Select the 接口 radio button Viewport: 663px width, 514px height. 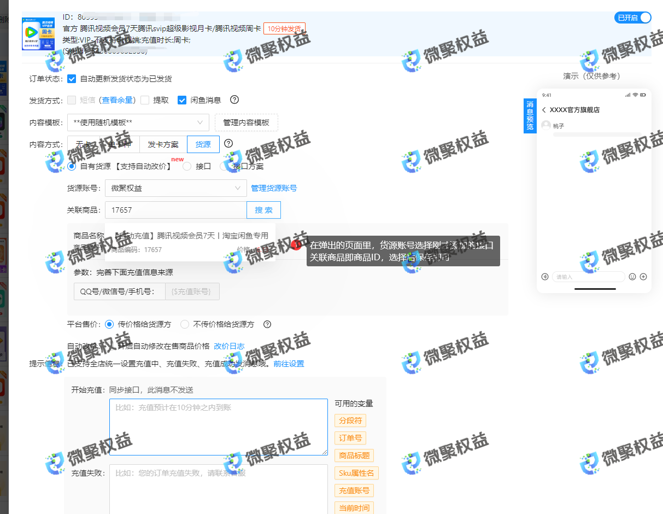coord(187,166)
